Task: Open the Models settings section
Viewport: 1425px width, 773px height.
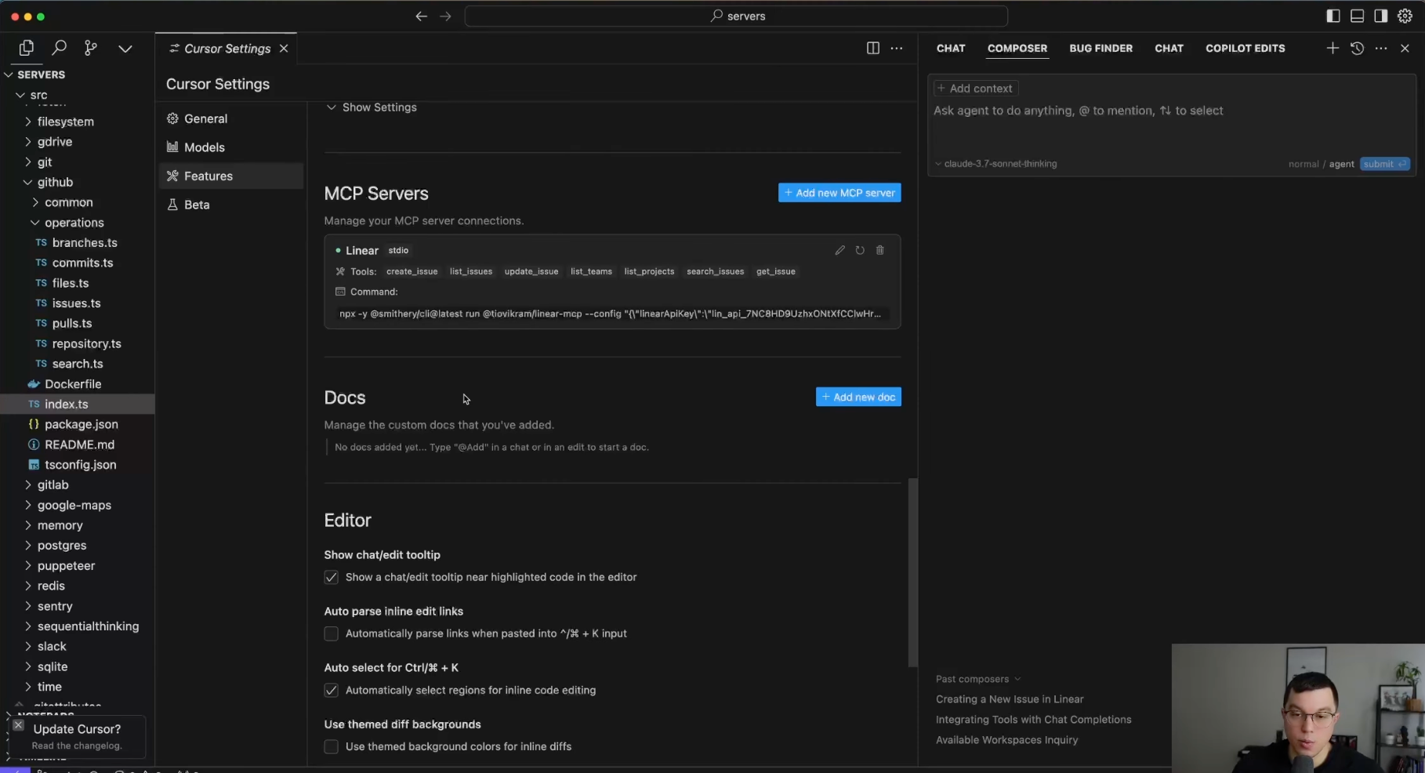Action: pyautogui.click(x=231, y=147)
